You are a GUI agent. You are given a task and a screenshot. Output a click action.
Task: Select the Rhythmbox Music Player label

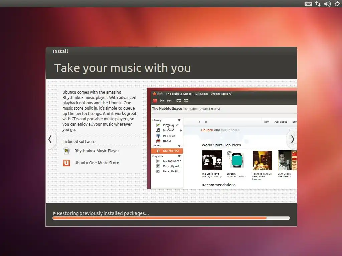(97, 151)
